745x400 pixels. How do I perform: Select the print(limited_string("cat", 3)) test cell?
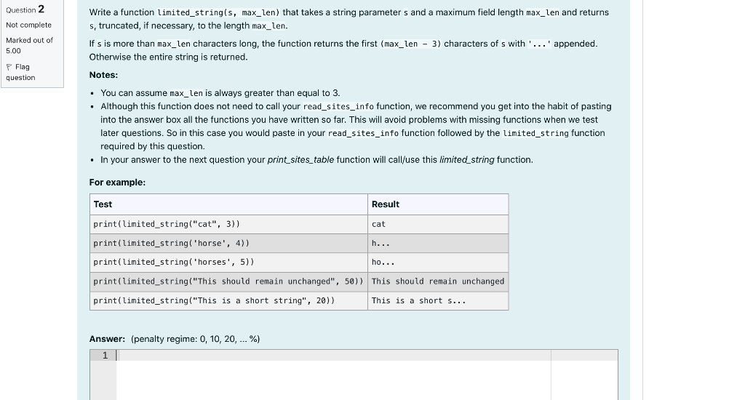coord(228,224)
